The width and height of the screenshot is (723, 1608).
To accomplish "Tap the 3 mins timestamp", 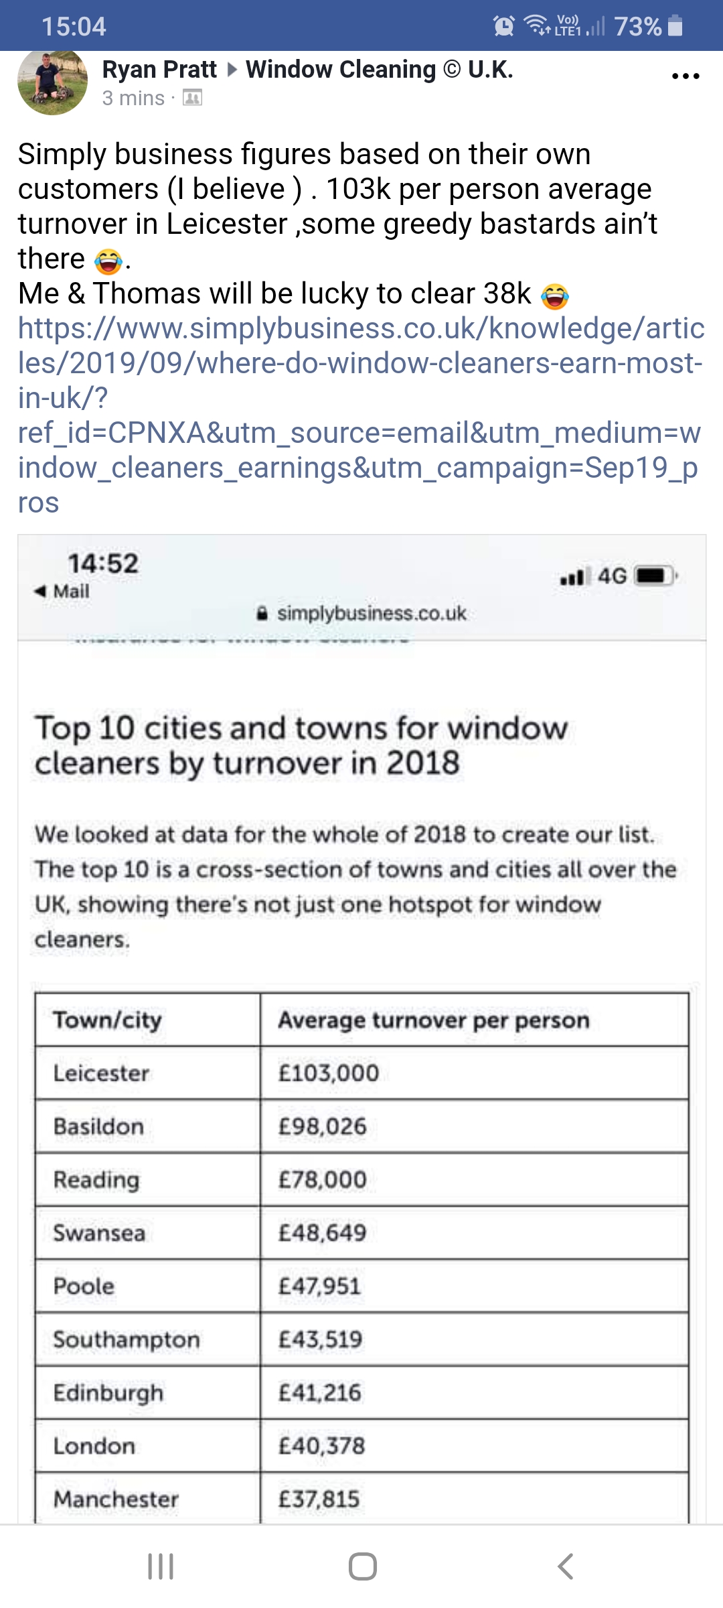I will coord(133,98).
